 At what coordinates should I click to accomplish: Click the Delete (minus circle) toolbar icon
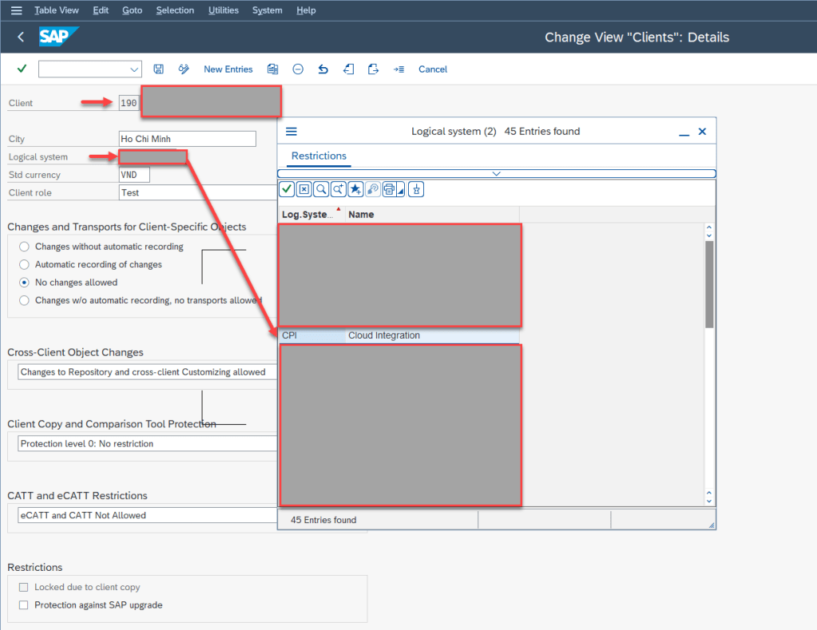pyautogui.click(x=298, y=69)
